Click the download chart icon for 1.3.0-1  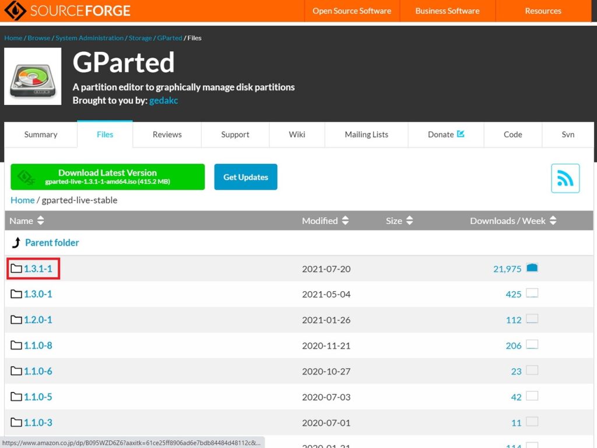532,293
